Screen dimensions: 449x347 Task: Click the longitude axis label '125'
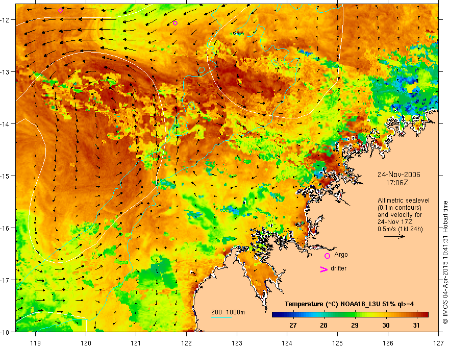coord(338,343)
